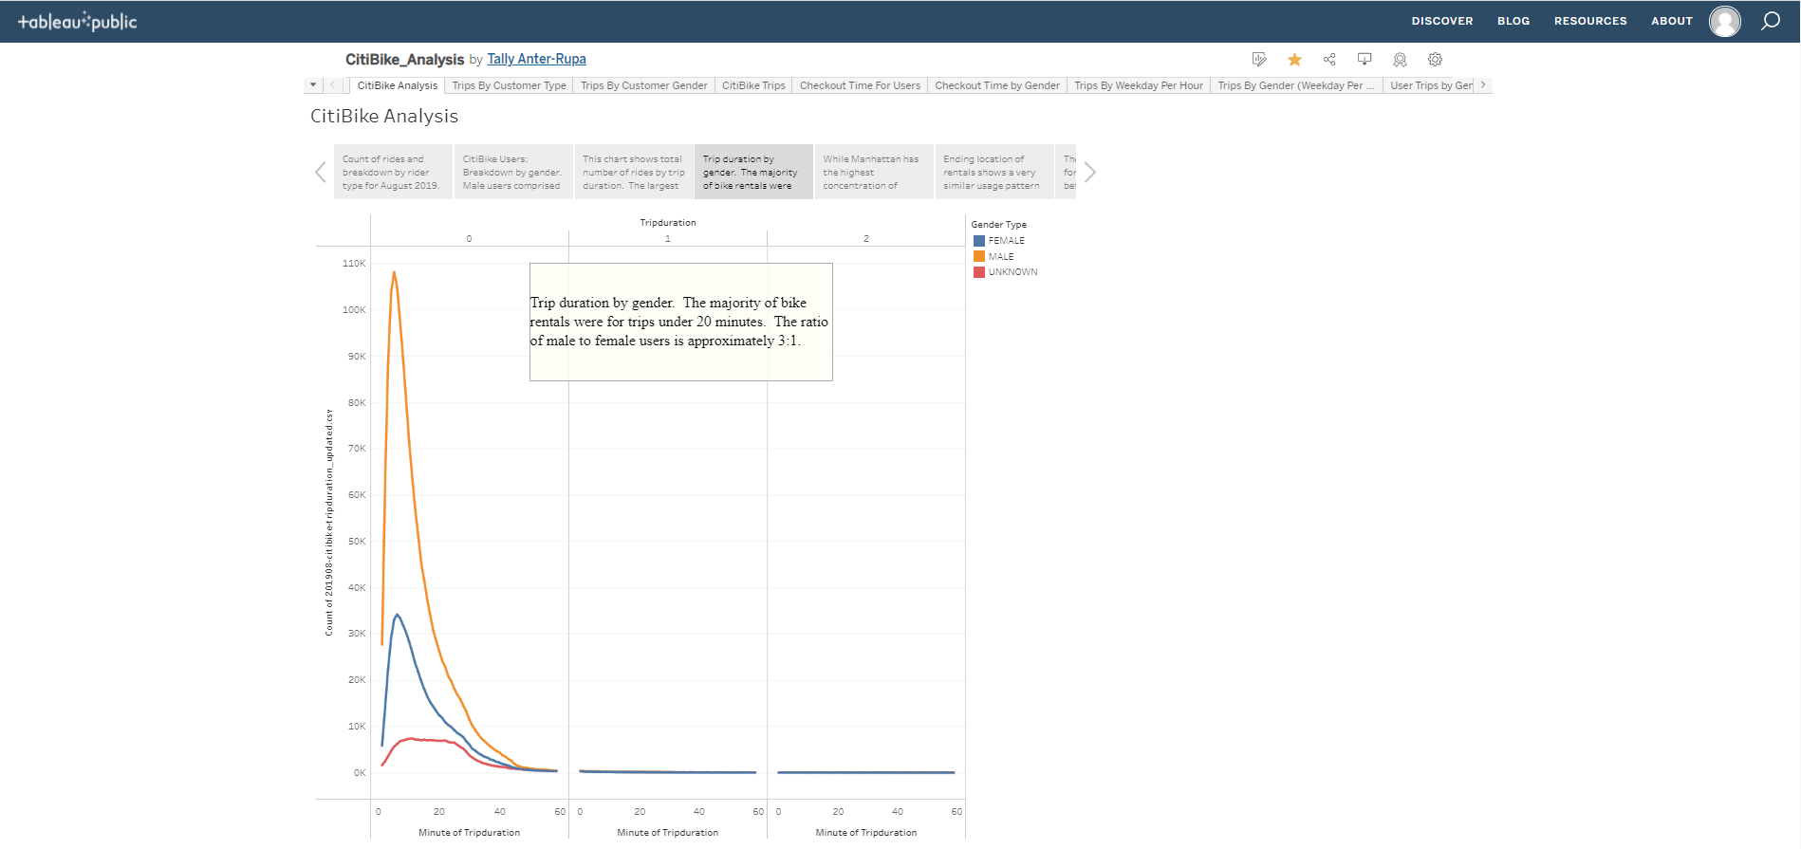Click the MALE legend color swatch

pos(979,256)
